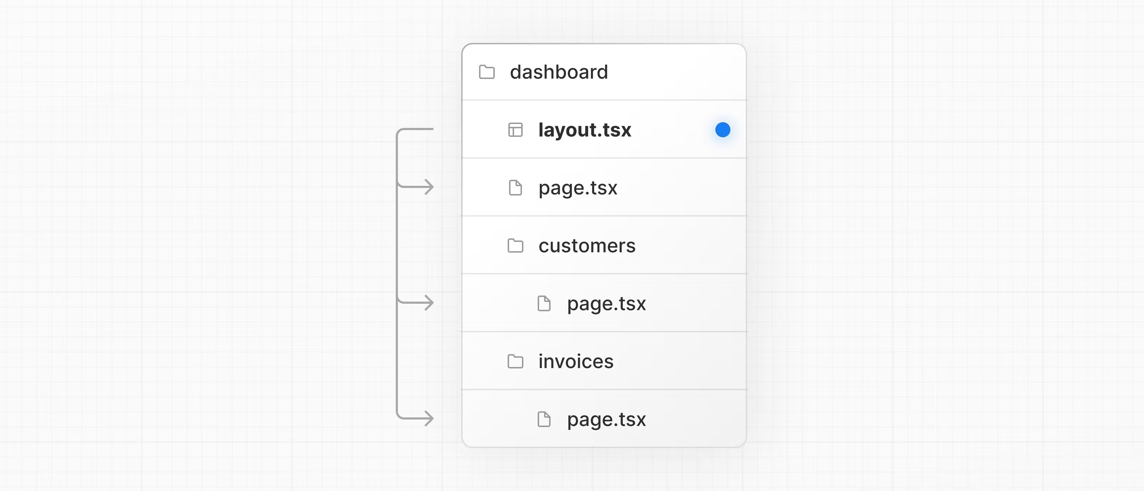Open page.tsx inside customers folder
This screenshot has width=1144, height=491.
(x=606, y=304)
